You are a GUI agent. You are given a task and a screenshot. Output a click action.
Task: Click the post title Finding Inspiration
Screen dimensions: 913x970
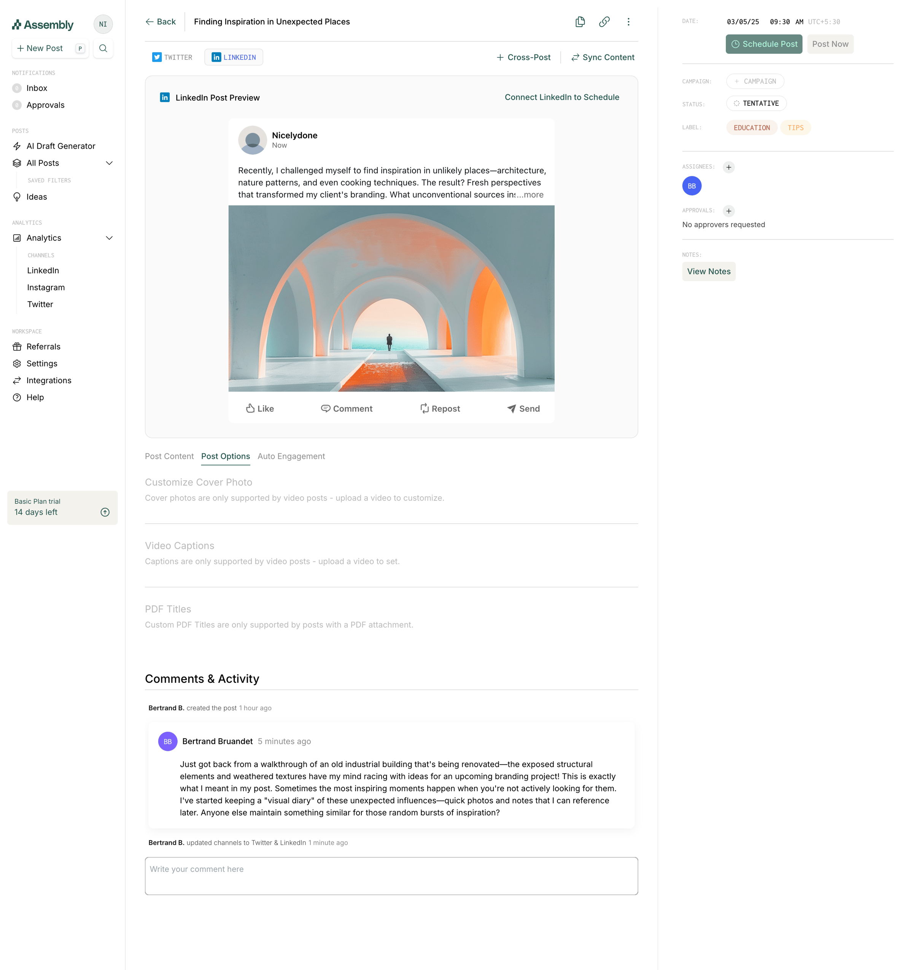272,21
